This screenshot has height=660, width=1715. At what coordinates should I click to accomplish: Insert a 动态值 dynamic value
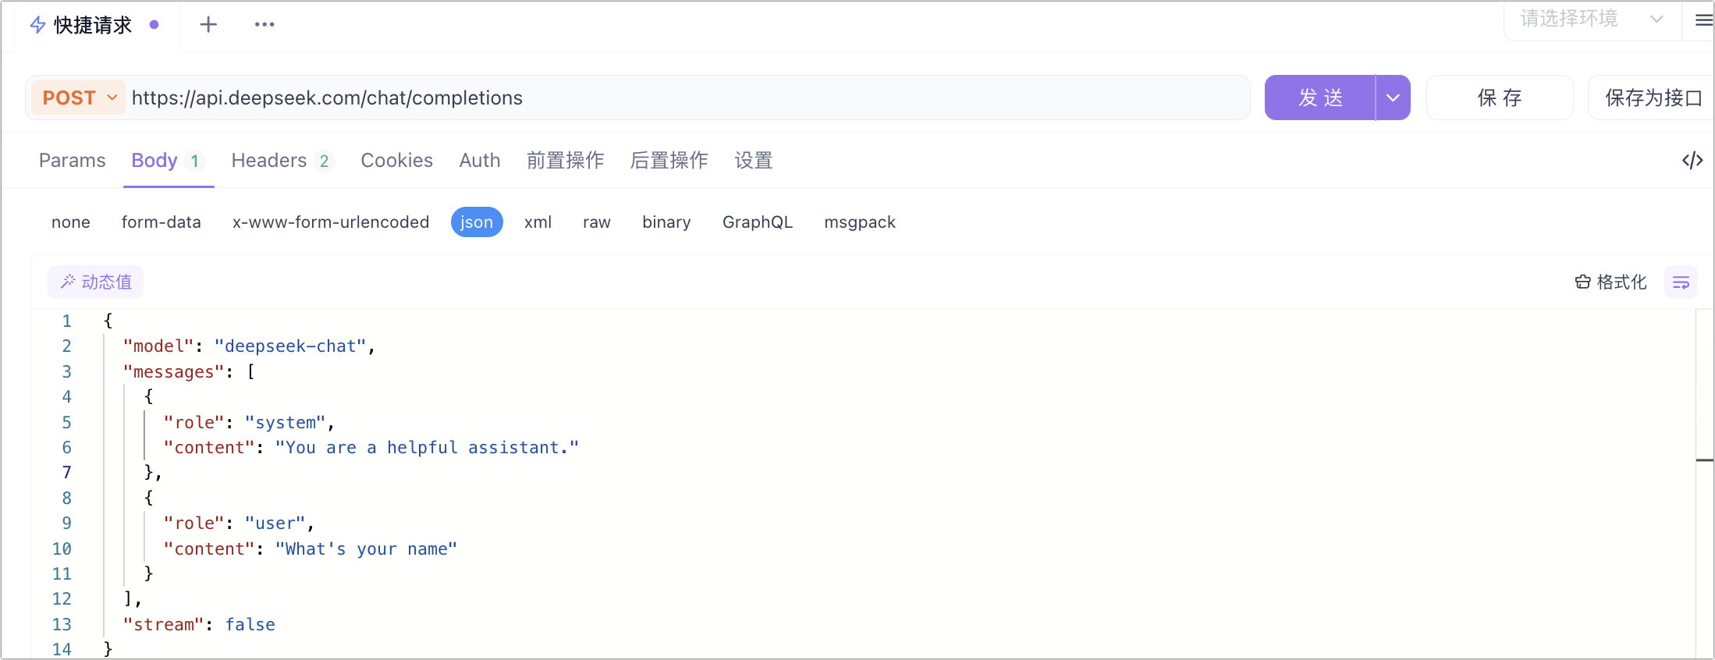(96, 282)
